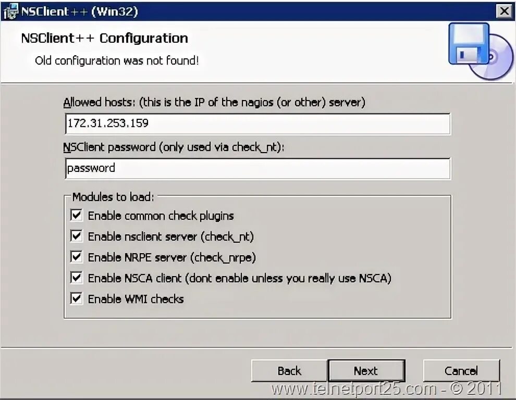This screenshot has height=400, width=516.
Task: Go to the Next installer step
Action: 366,371
